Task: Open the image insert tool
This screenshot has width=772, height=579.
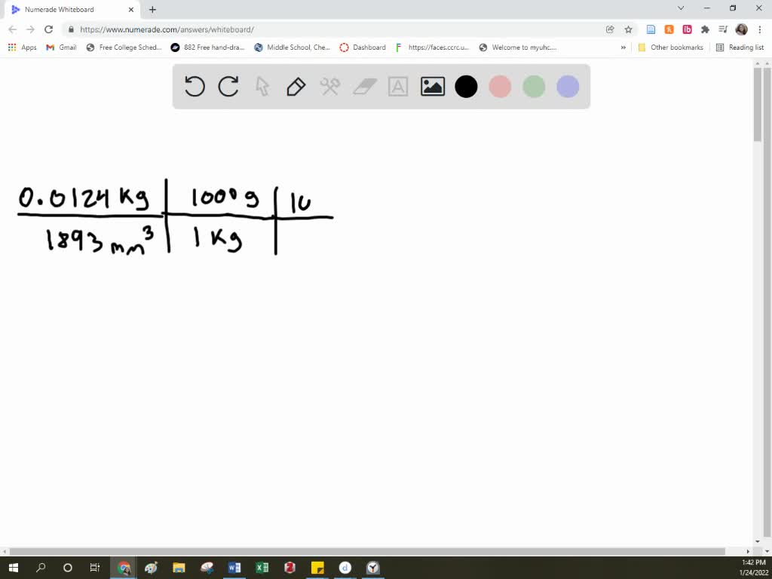Action: (x=432, y=86)
